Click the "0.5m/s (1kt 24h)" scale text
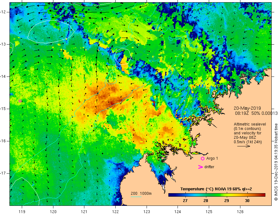The image size is (278, 215). click(248, 142)
